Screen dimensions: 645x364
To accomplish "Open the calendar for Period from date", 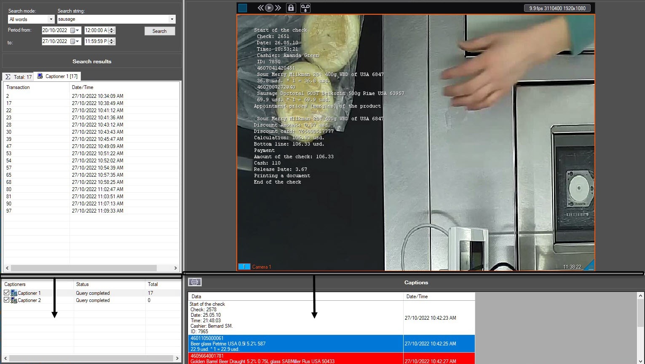I will click(x=75, y=30).
